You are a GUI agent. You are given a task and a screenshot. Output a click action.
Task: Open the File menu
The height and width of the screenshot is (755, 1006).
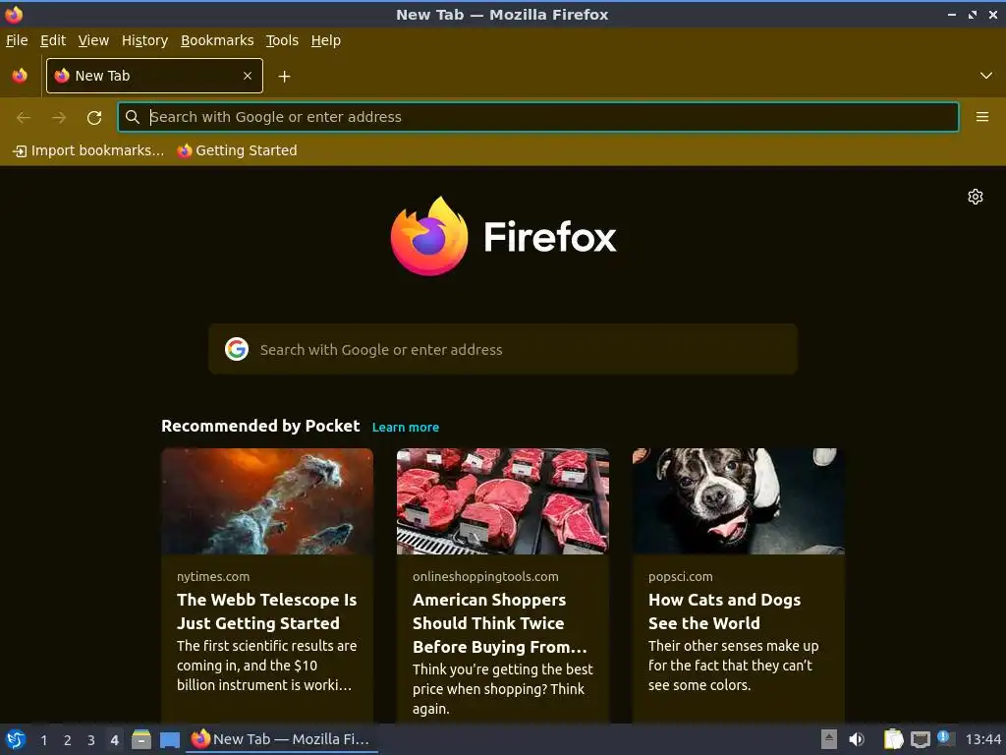pyautogui.click(x=17, y=40)
